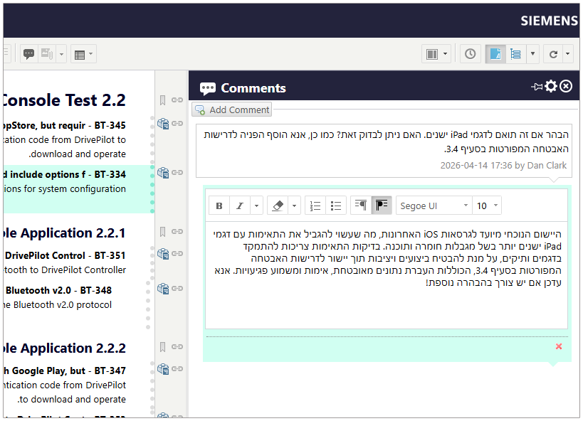This screenshot has width=583, height=421.
Task: Open the history clock icon in toolbar
Action: [471, 54]
